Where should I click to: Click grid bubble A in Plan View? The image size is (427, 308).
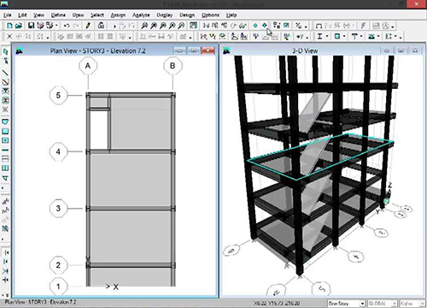click(x=88, y=66)
